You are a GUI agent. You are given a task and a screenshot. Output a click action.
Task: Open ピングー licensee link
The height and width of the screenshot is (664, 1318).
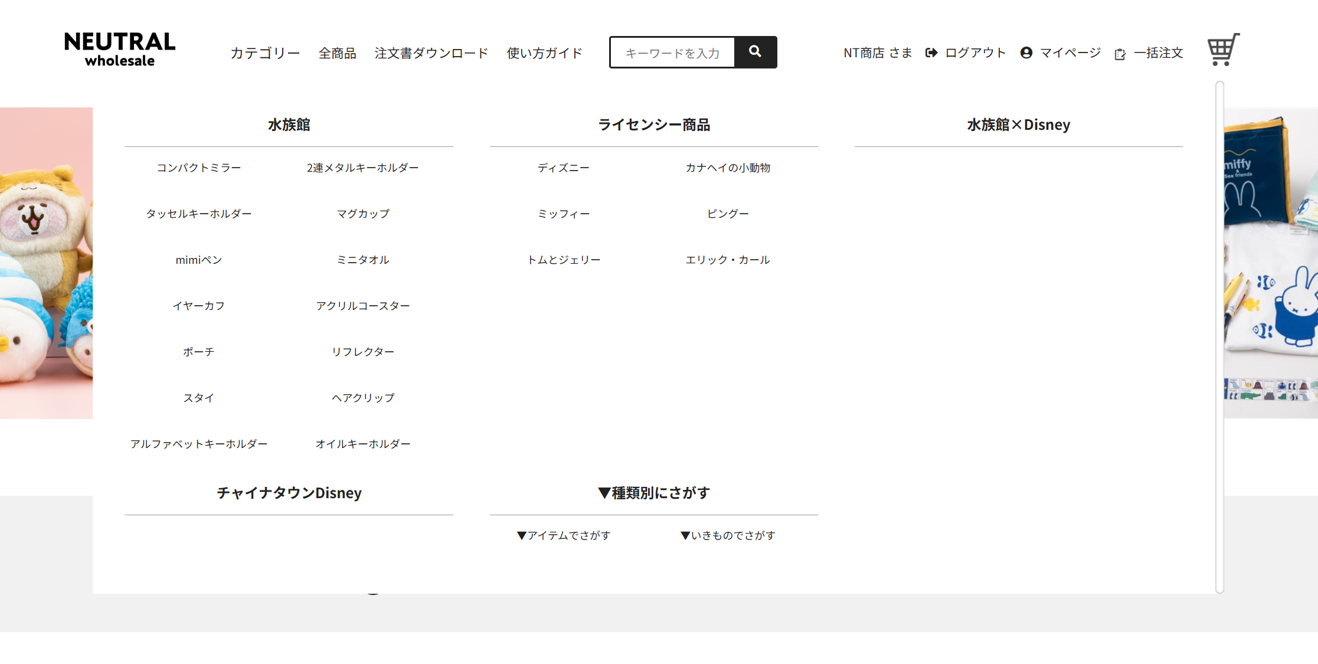728,214
